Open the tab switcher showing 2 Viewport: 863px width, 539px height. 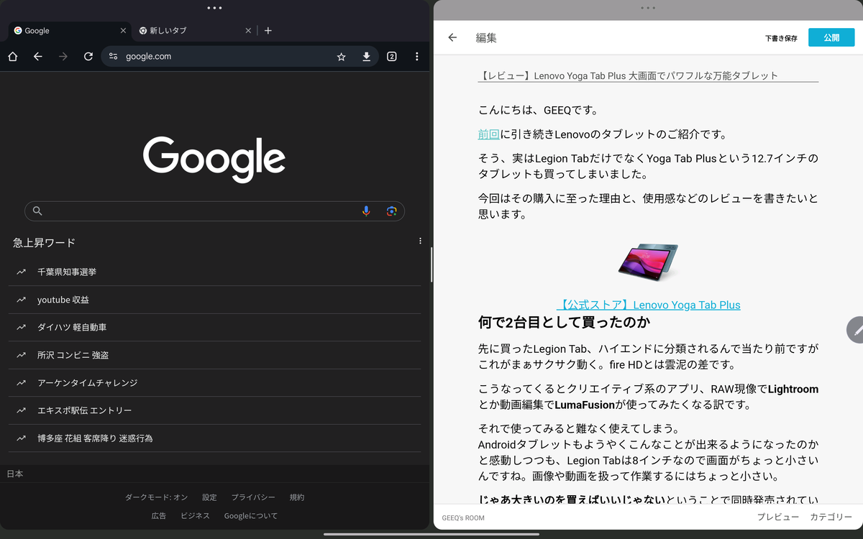[392, 56]
